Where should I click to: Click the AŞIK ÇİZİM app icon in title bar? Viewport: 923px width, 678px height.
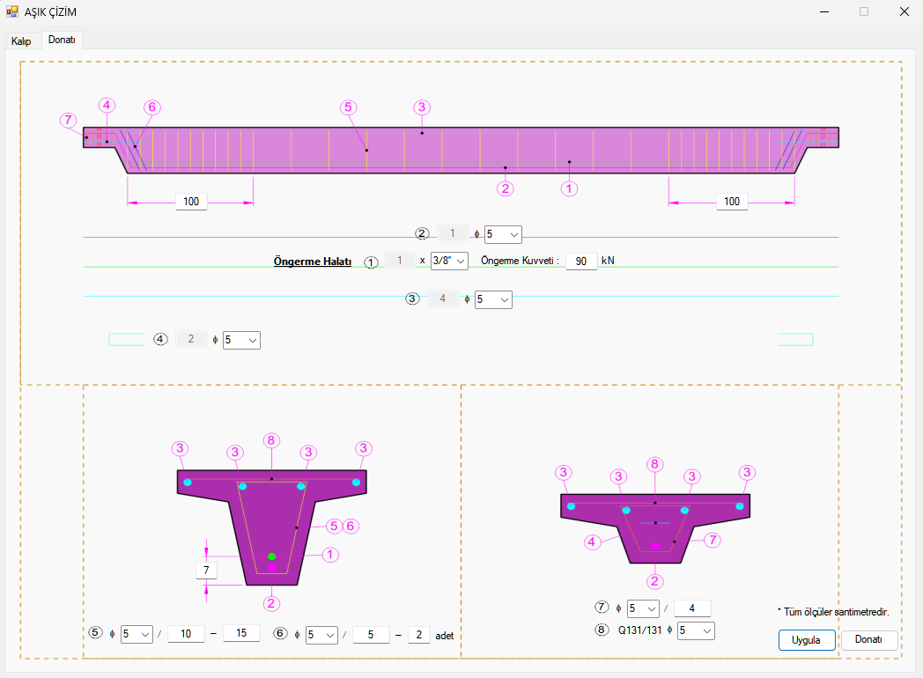click(12, 11)
